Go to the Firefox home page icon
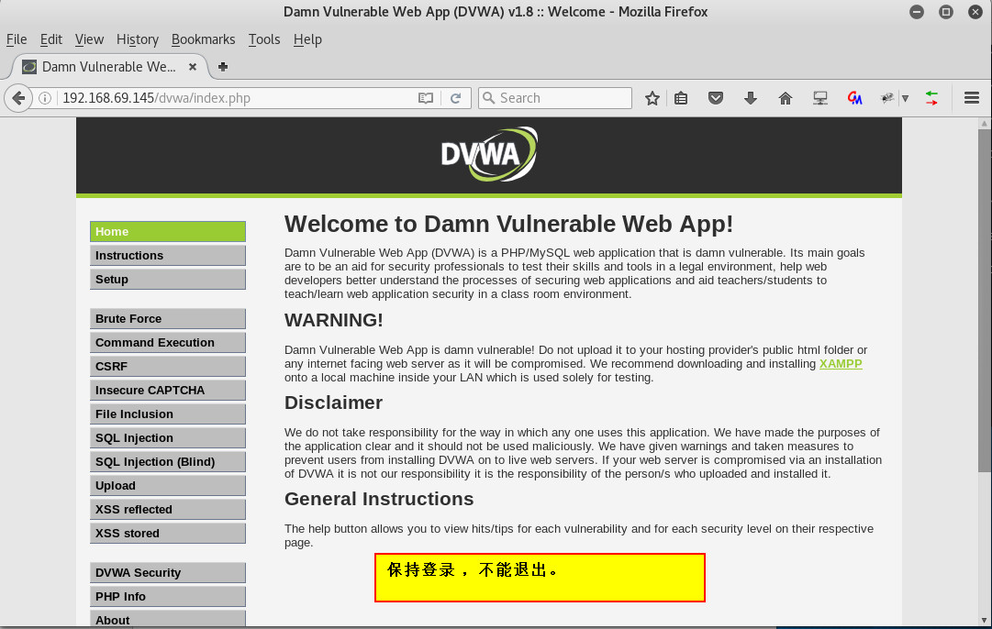Screen dimensions: 992x629 (x=786, y=98)
